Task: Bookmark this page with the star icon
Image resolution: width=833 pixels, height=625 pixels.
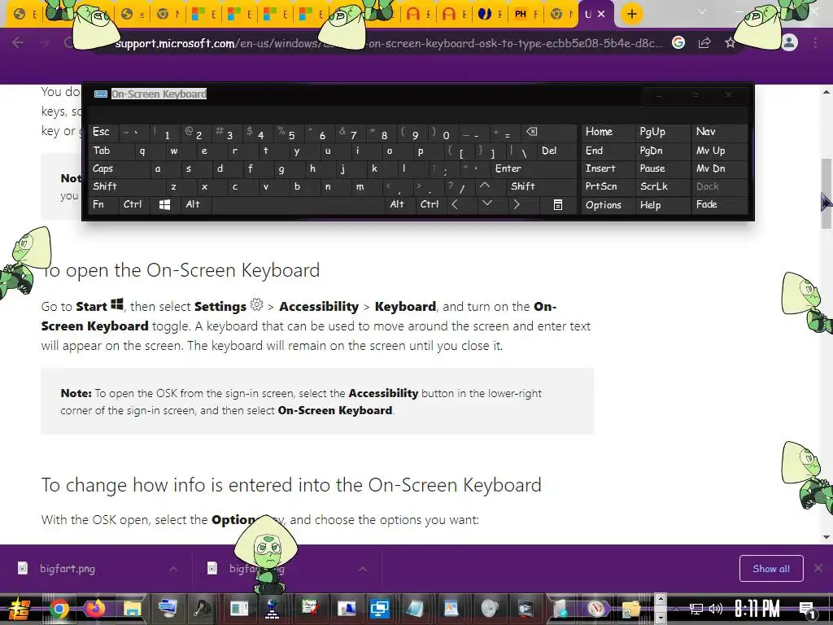Action: 730,43
